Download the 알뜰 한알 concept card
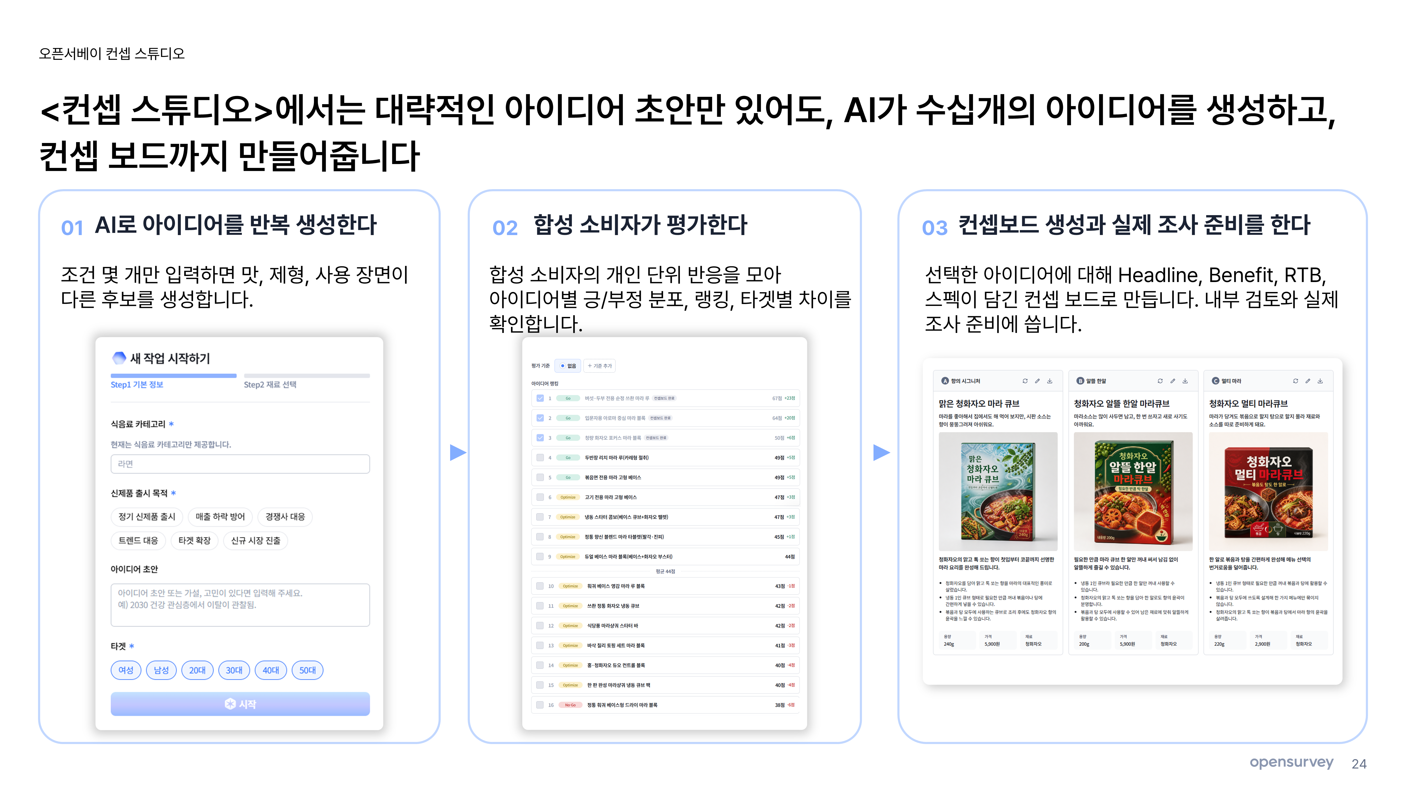 click(1185, 381)
